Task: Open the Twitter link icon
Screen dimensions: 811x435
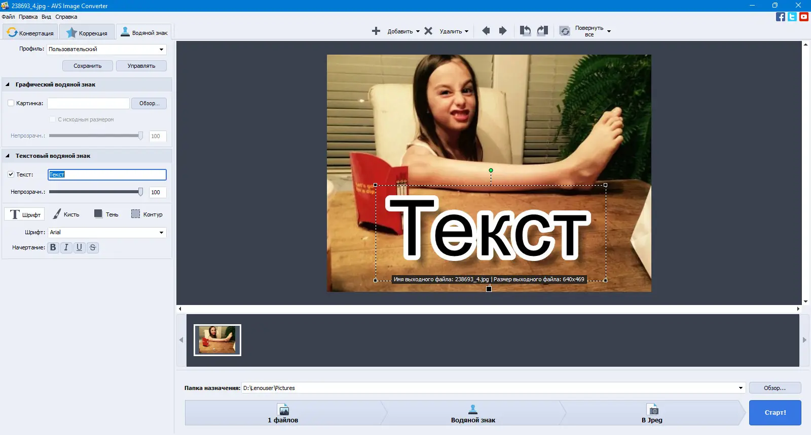Action: point(792,17)
